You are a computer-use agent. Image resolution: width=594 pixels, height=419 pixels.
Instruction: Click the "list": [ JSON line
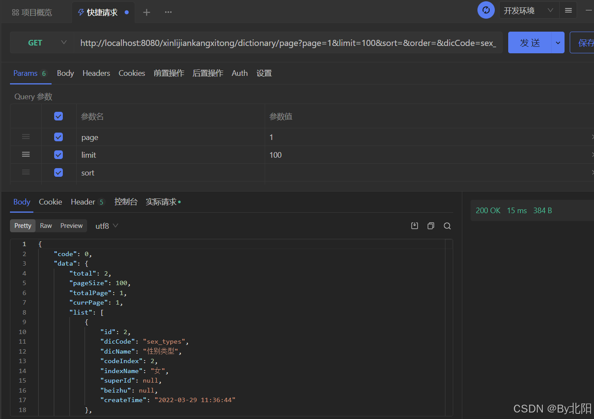(x=87, y=312)
